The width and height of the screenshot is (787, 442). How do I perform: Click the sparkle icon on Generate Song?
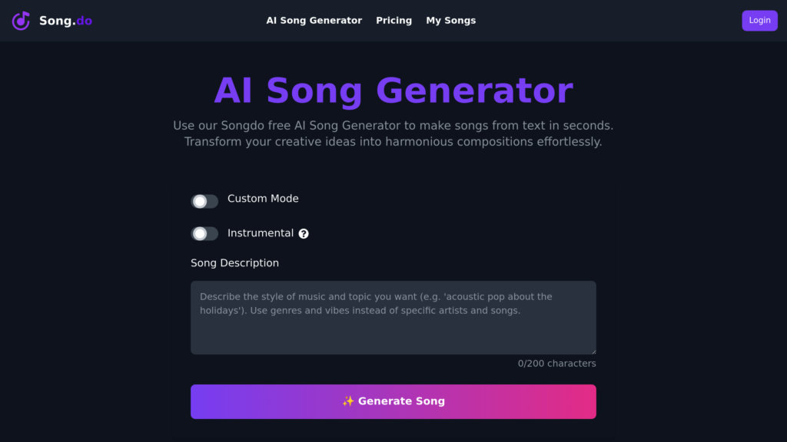[x=348, y=401]
